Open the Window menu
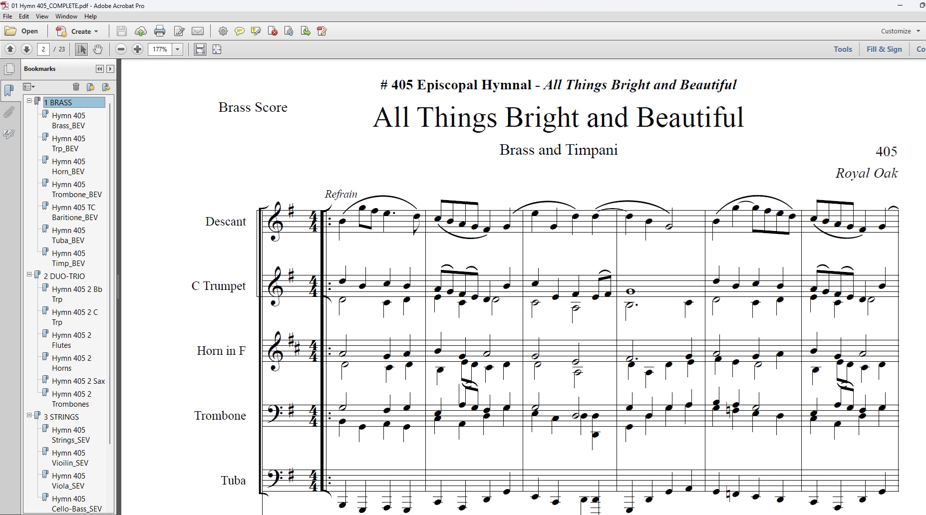 click(x=66, y=16)
